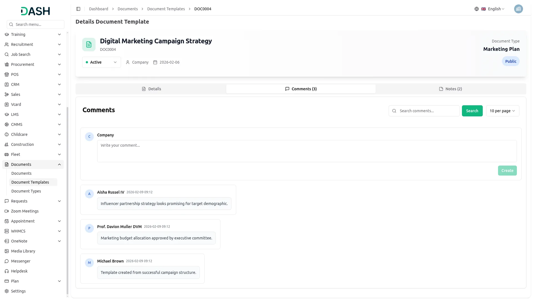Click the Search comments button
533x300 pixels.
[x=472, y=111]
